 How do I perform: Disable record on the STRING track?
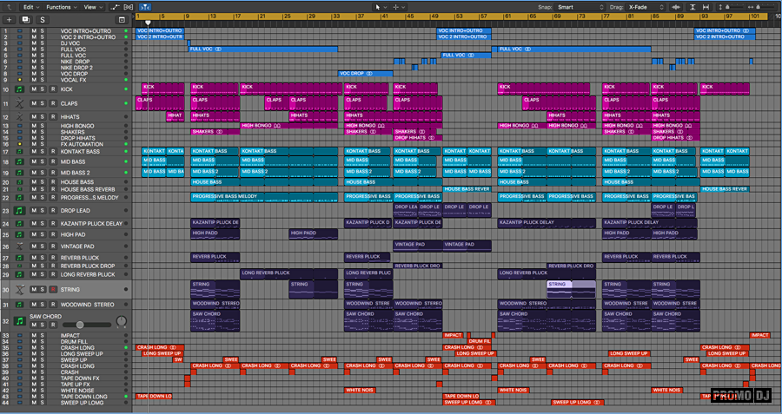[52, 289]
